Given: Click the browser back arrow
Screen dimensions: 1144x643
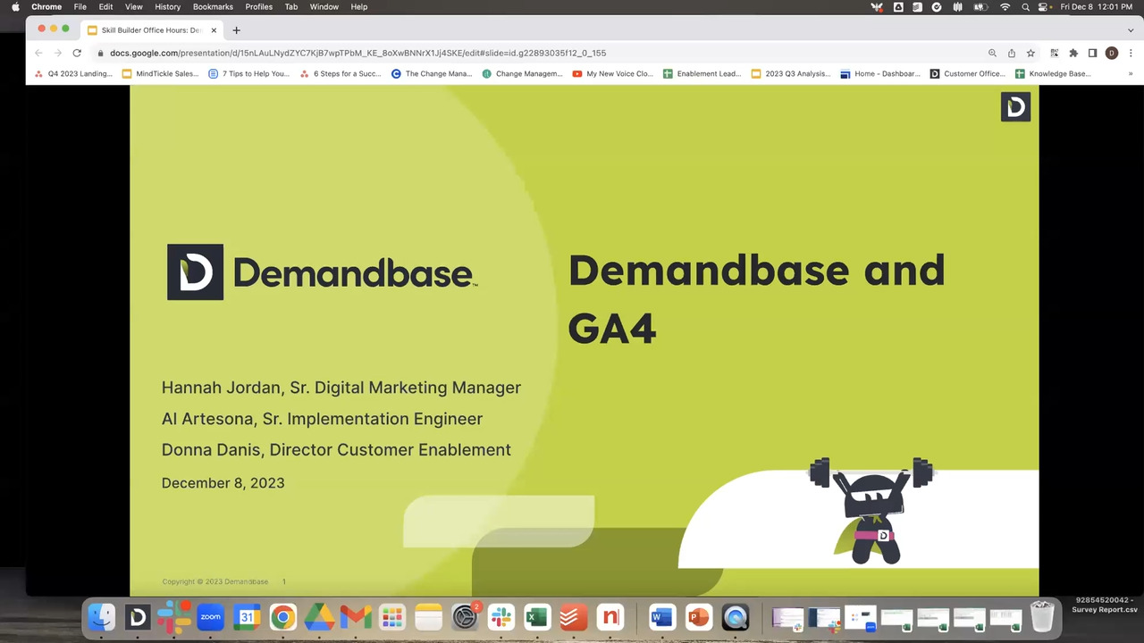Looking at the screenshot, I should (38, 53).
